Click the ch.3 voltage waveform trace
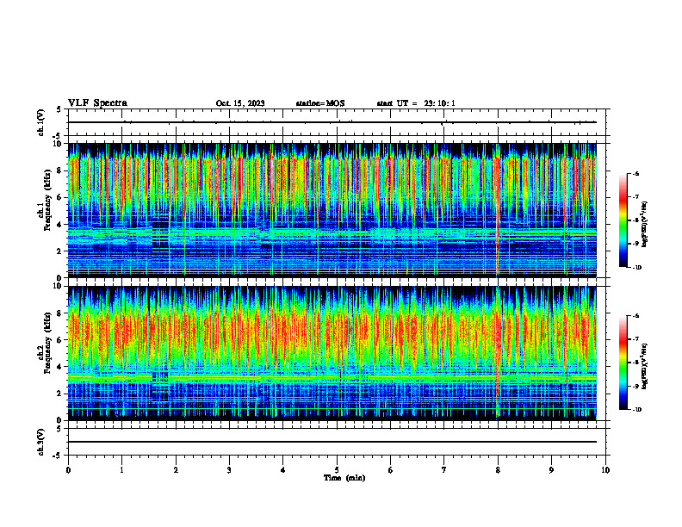682x527 pixels. point(332,442)
